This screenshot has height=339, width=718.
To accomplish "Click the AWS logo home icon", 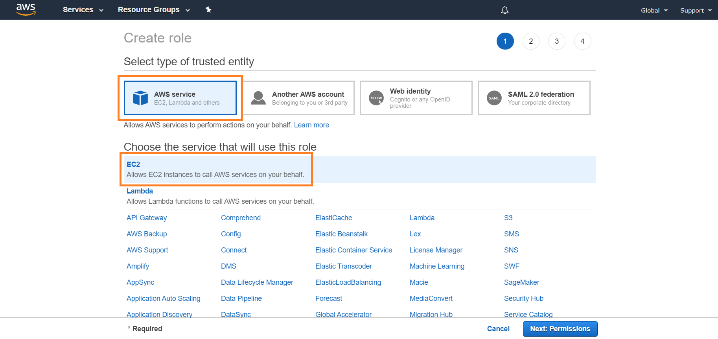I will (26, 9).
